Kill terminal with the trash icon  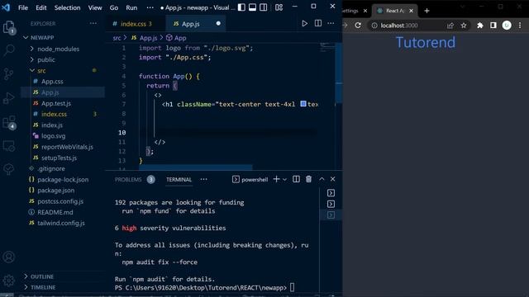click(308, 179)
